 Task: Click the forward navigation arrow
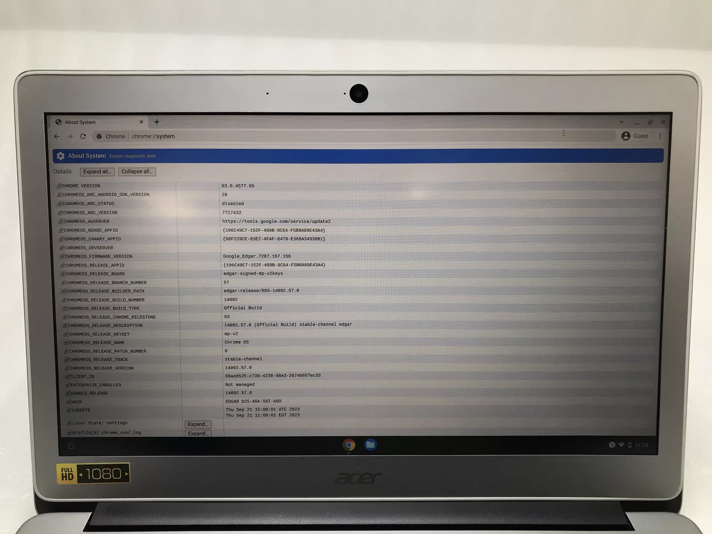[70, 136]
